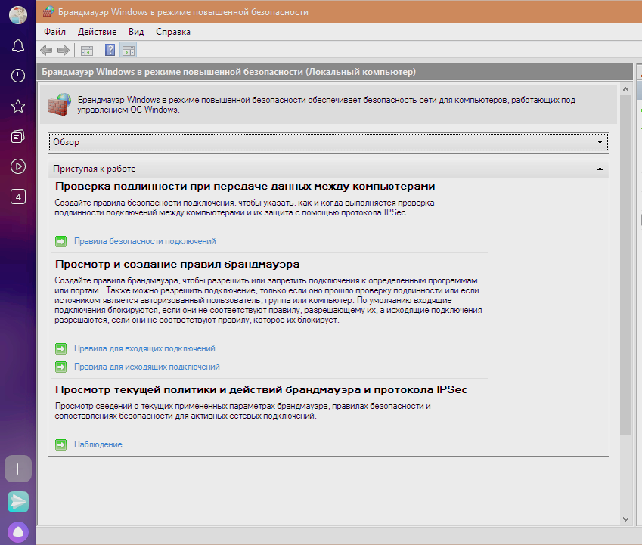This screenshot has width=642, height=545.
Task: Go forward with the right arrow toolbar icon
Action: [64, 51]
